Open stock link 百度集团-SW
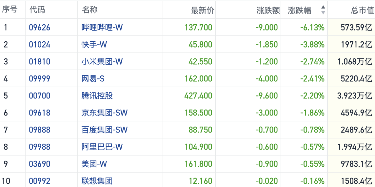 pyautogui.click(x=105, y=130)
